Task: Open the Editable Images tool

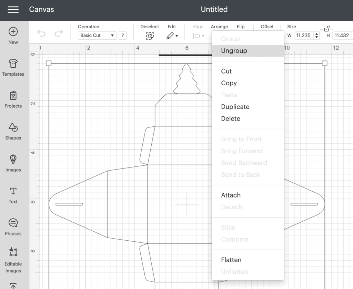Action: click(13, 252)
